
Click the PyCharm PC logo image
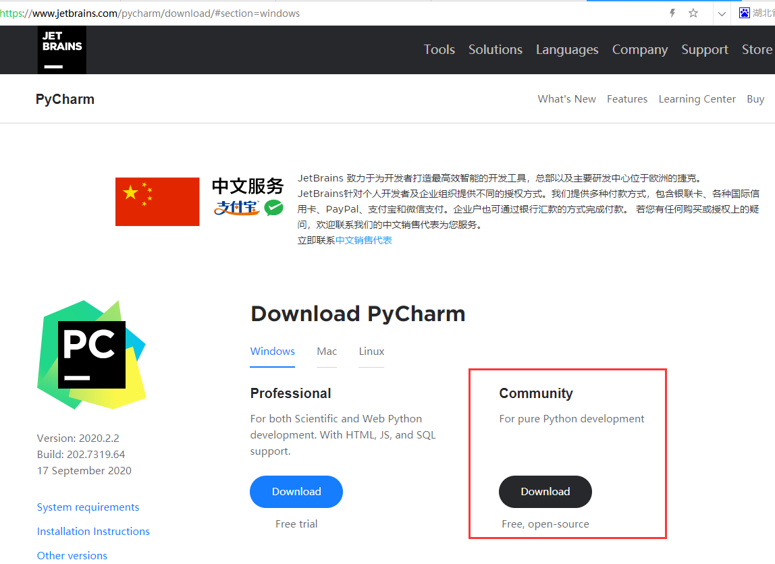[91, 355]
